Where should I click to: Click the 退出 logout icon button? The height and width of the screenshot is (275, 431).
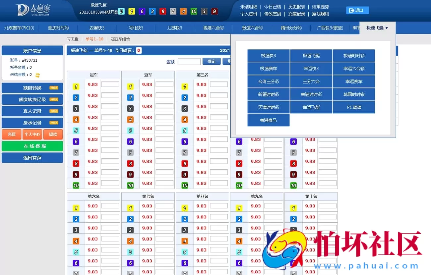pyautogui.click(x=357, y=10)
